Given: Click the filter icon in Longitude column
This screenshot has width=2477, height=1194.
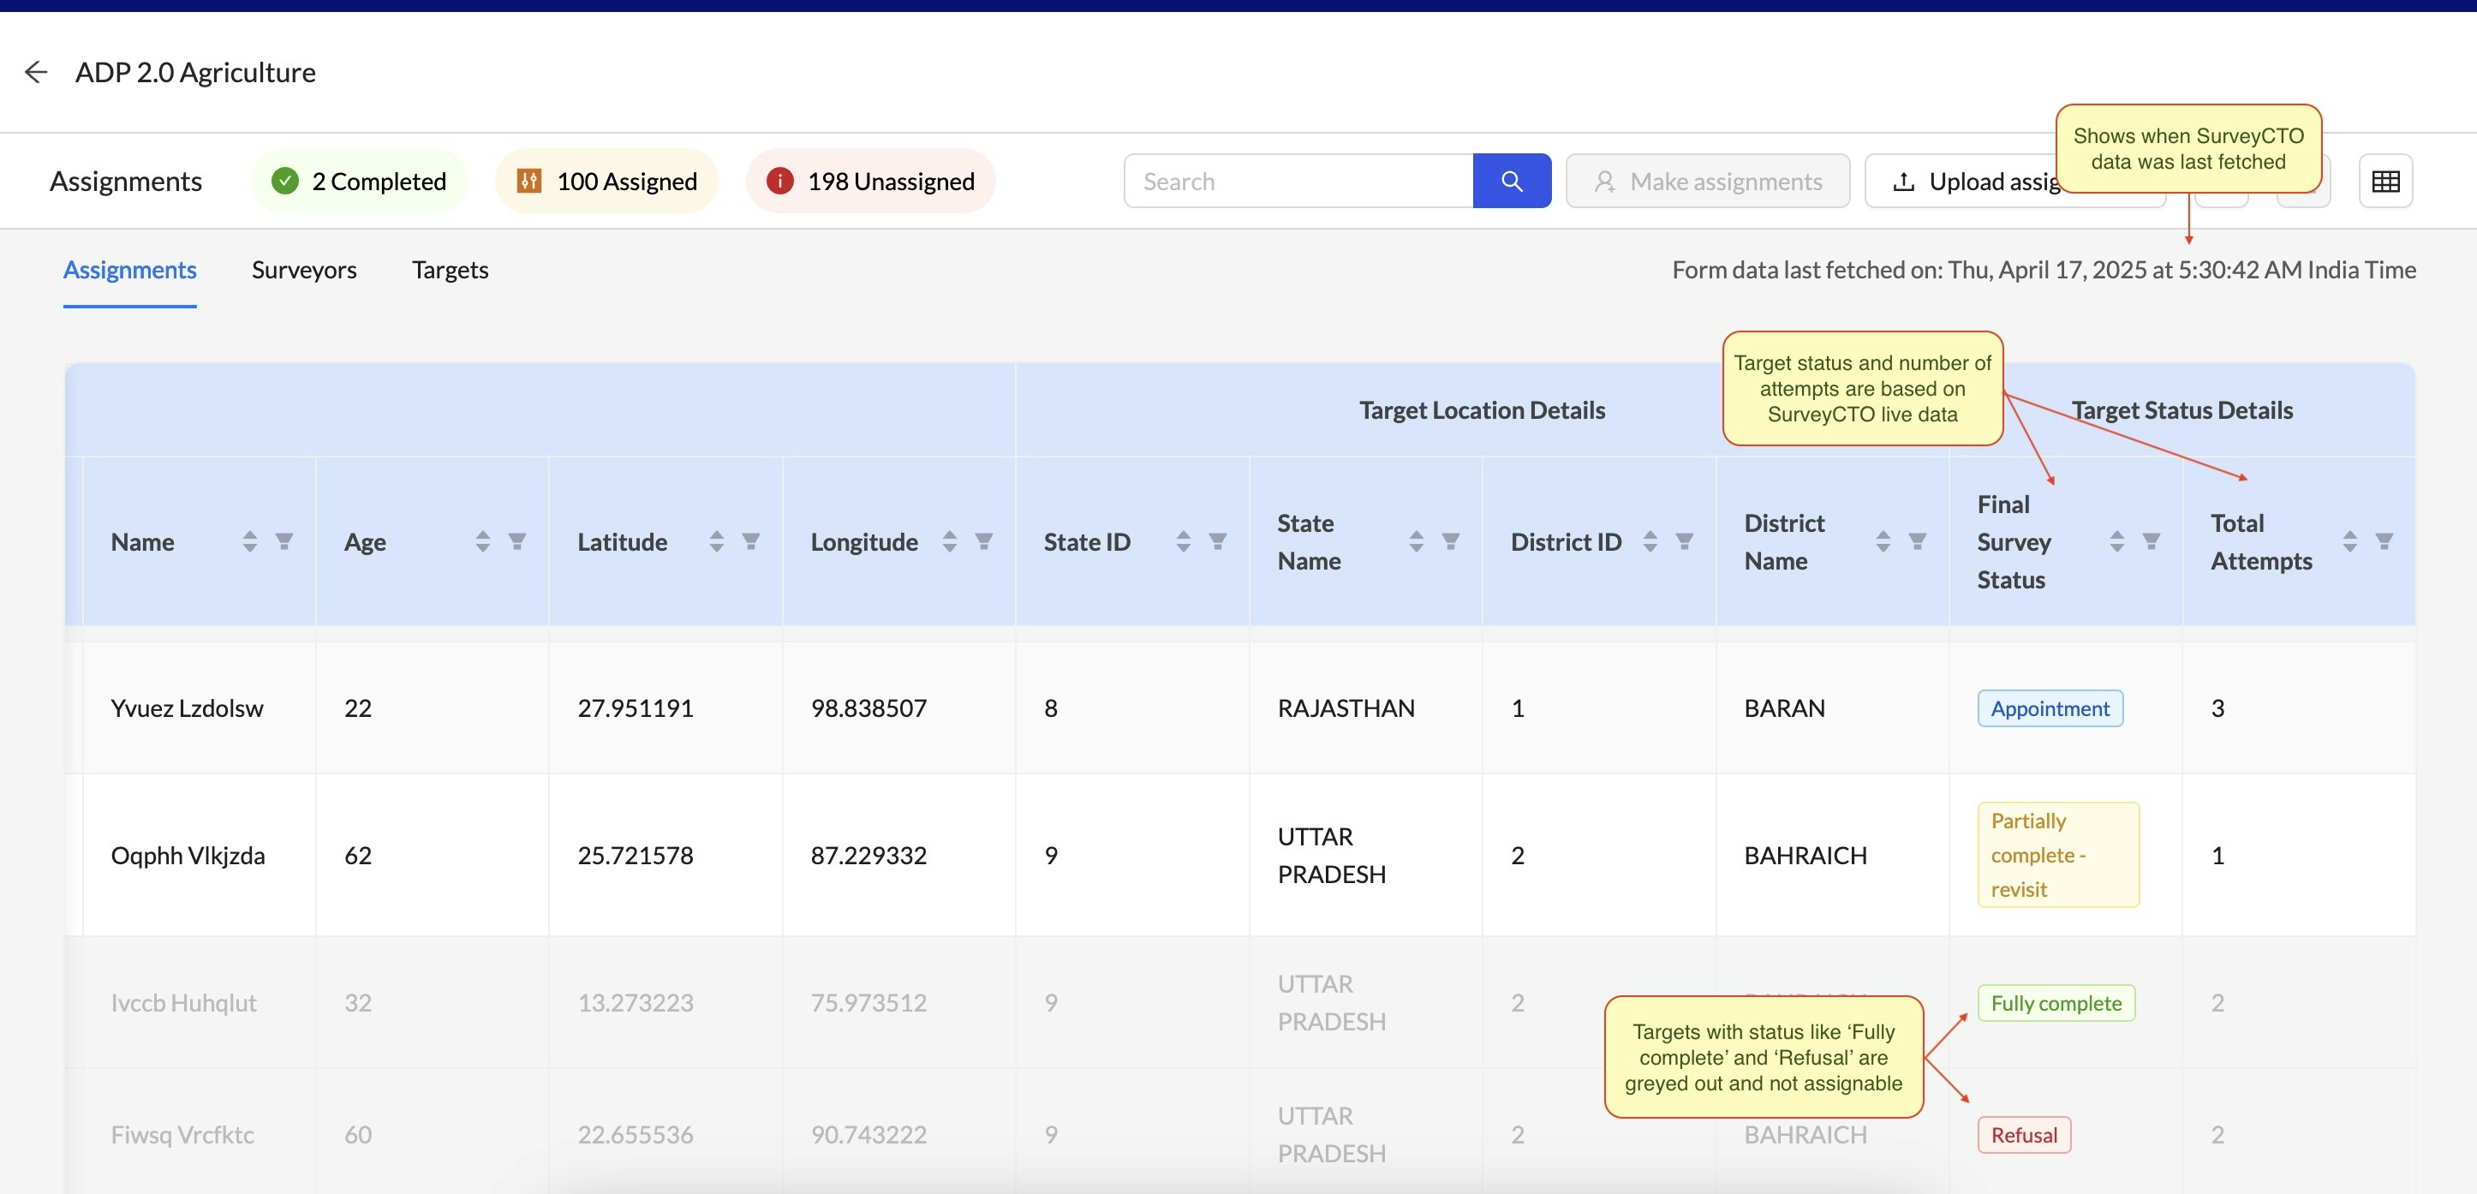Looking at the screenshot, I should [983, 541].
